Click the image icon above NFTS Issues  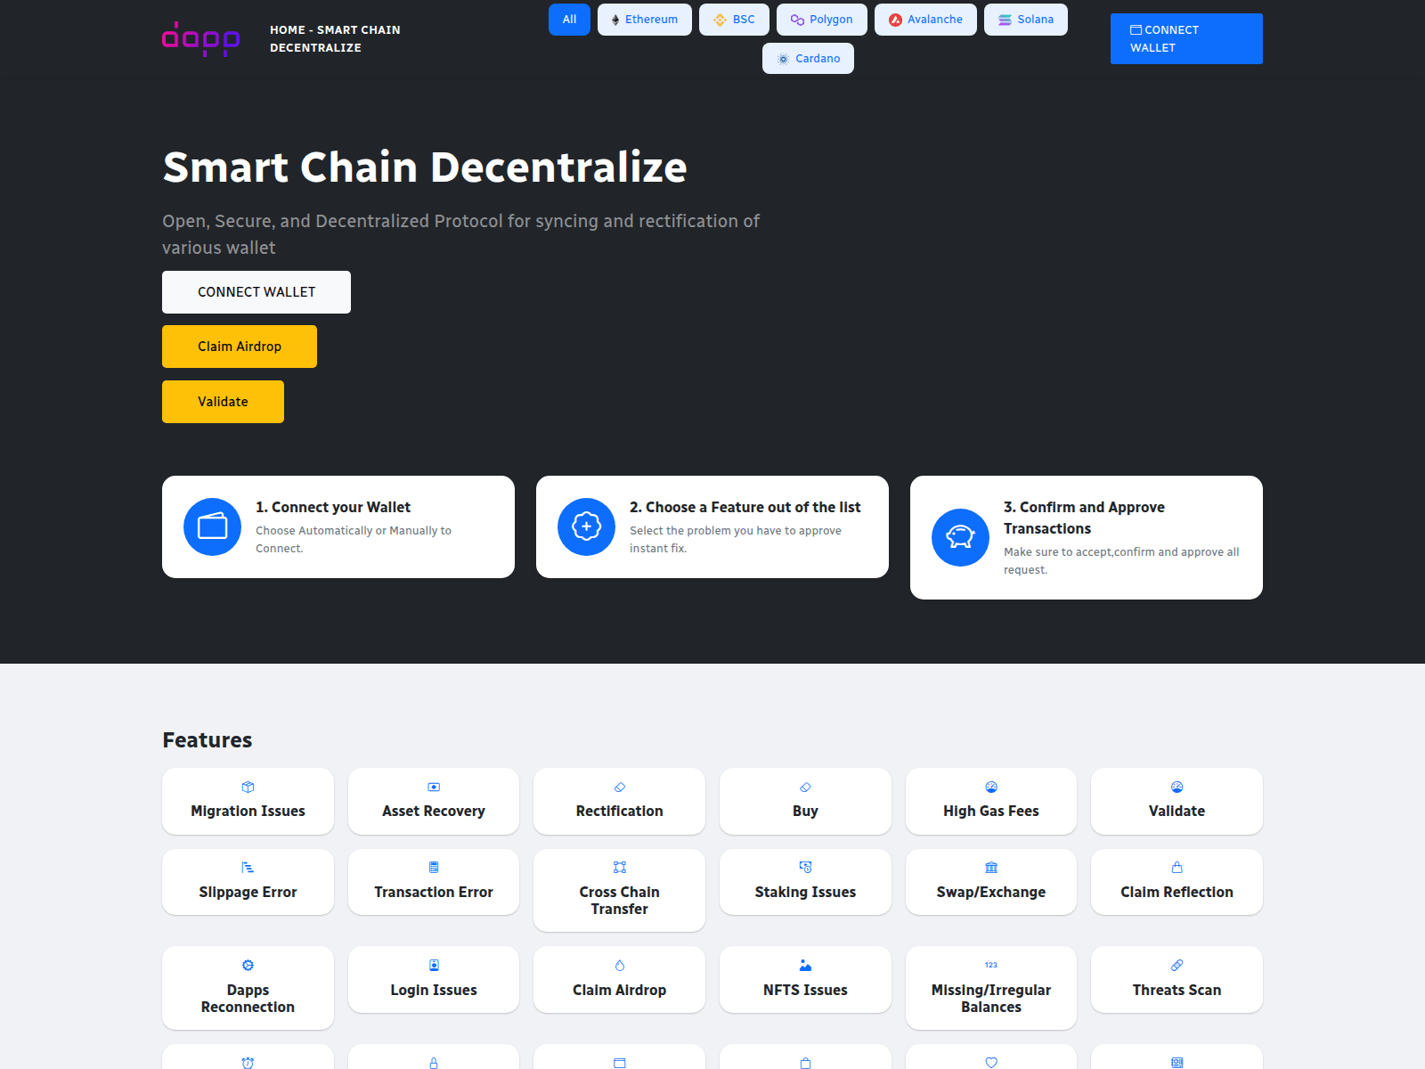805,965
